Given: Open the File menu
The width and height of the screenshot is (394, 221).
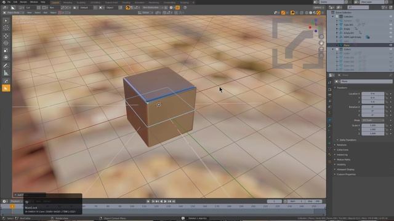Looking at the screenshot, I should (9, 2).
